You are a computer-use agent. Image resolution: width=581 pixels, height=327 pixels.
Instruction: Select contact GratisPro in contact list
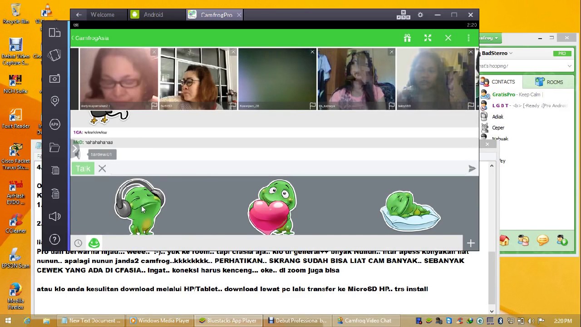(x=527, y=94)
